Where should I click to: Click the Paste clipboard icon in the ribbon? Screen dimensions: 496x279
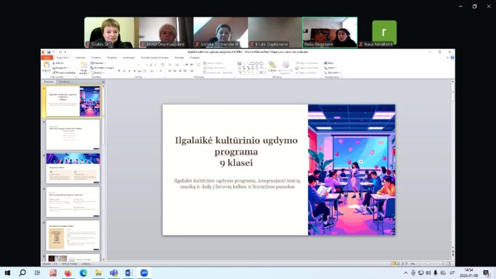[46, 65]
